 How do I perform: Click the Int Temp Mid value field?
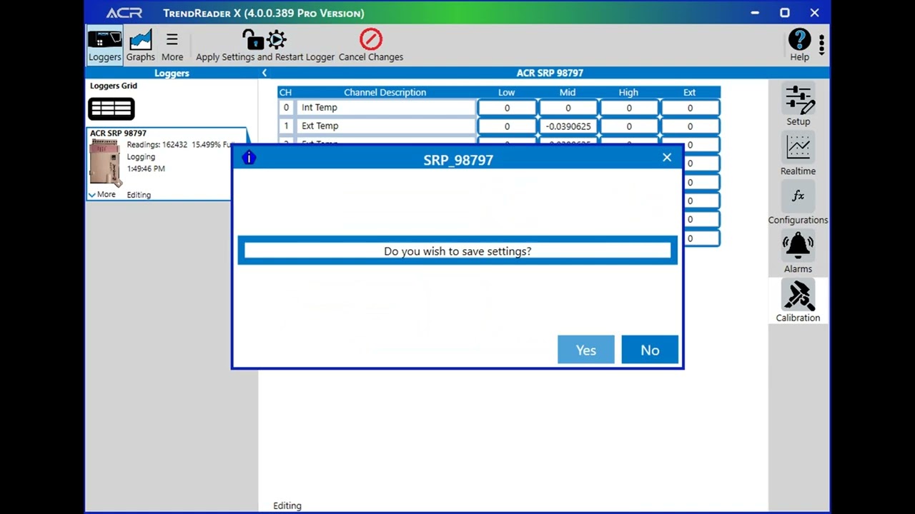[568, 108]
